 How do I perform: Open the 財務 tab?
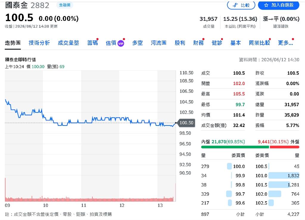pos(198,43)
